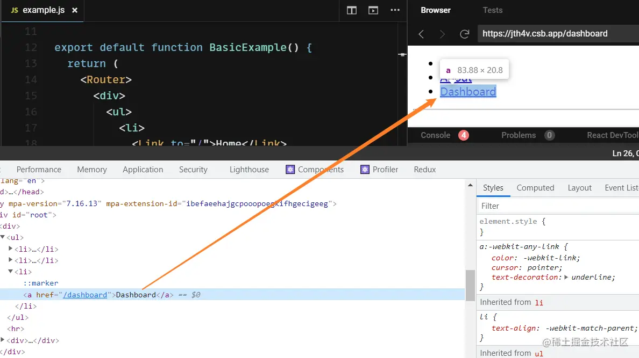Image resolution: width=639 pixels, height=358 pixels.
Task: Switch to the Styles pane
Action: click(x=493, y=188)
